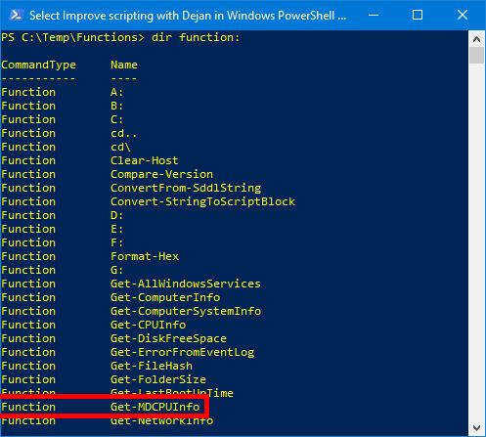Close the PowerShell window
Viewport: 486px width, 437px height.
click(x=463, y=15)
